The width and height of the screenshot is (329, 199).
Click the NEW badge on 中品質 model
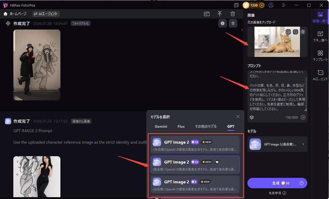207,142
